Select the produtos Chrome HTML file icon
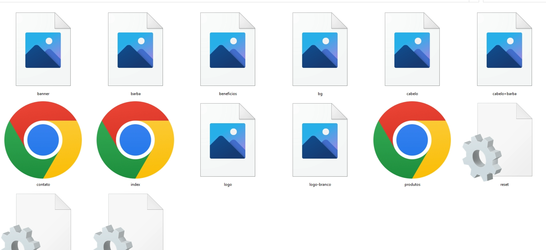Image resolution: width=546 pixels, height=250 pixels. pos(412,140)
